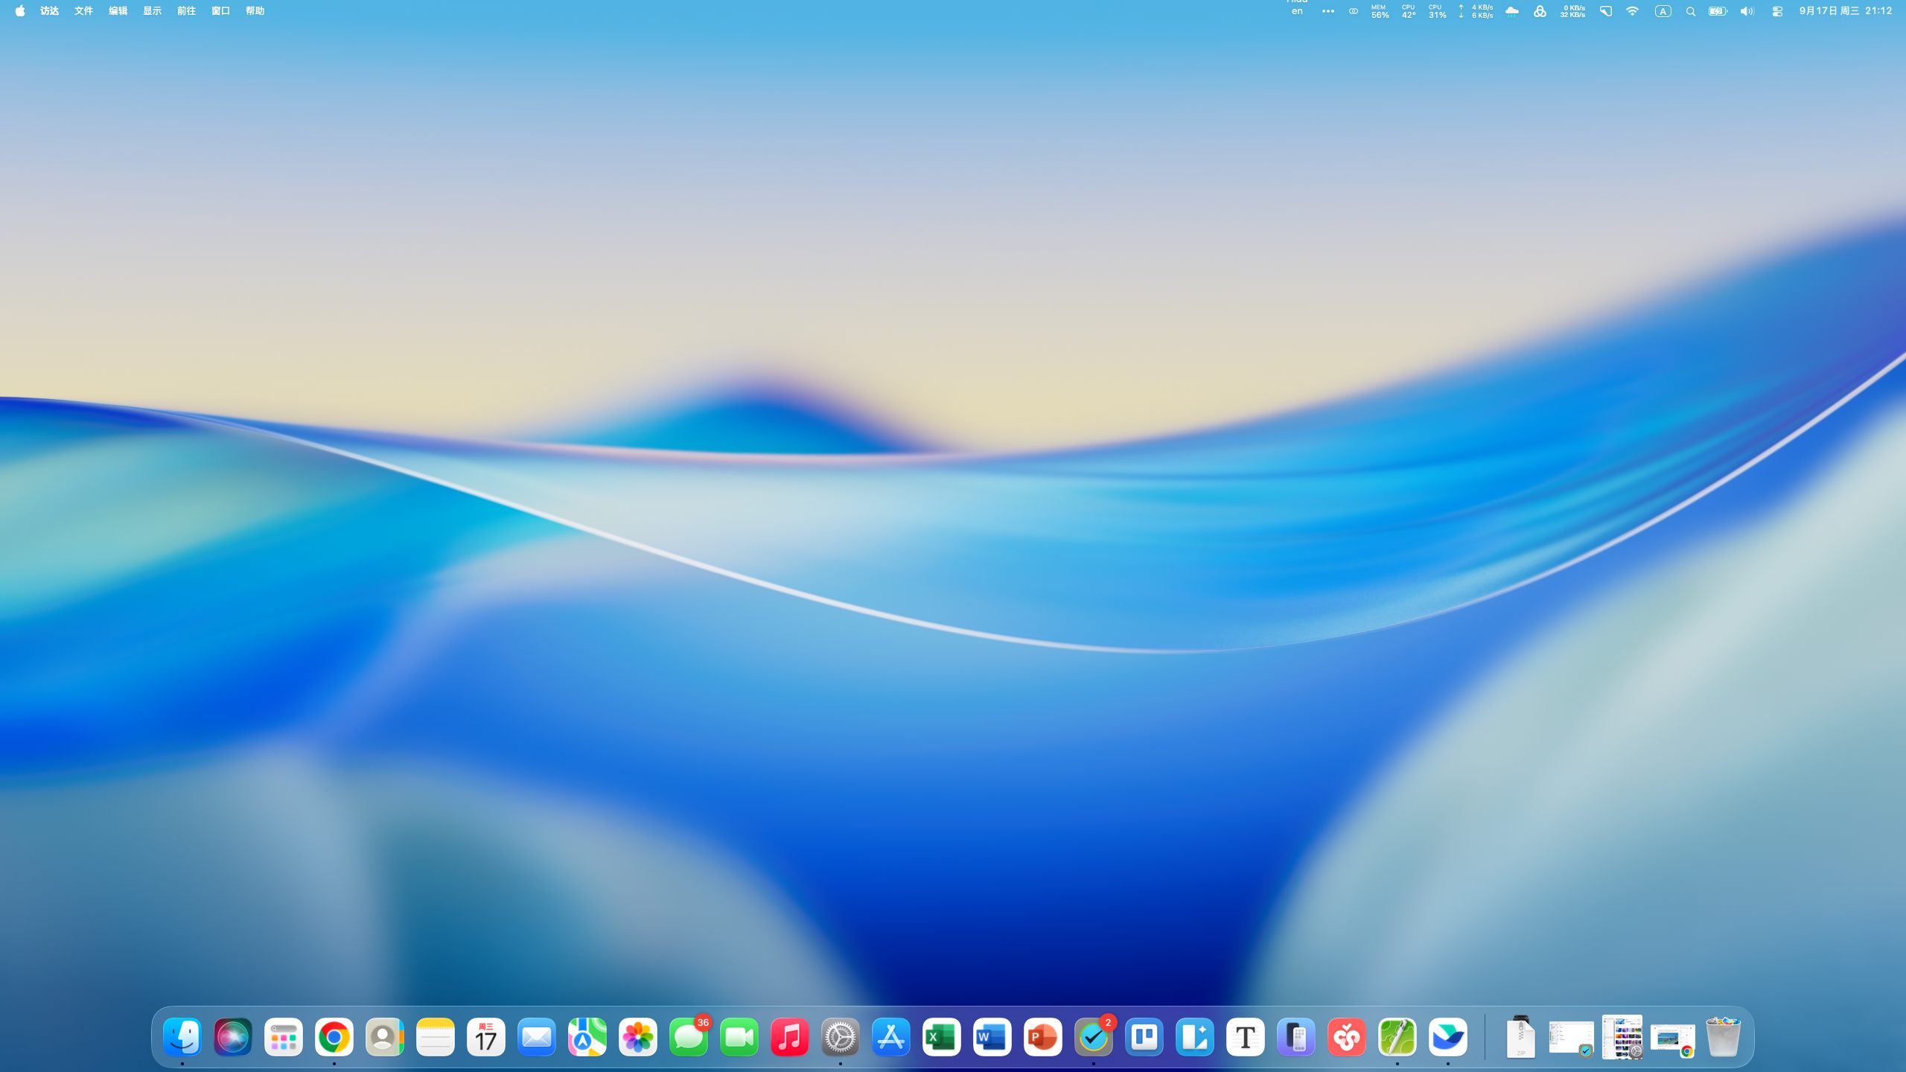1906x1072 pixels.
Task: Open Google Chrome in the Dock
Action: tap(334, 1037)
